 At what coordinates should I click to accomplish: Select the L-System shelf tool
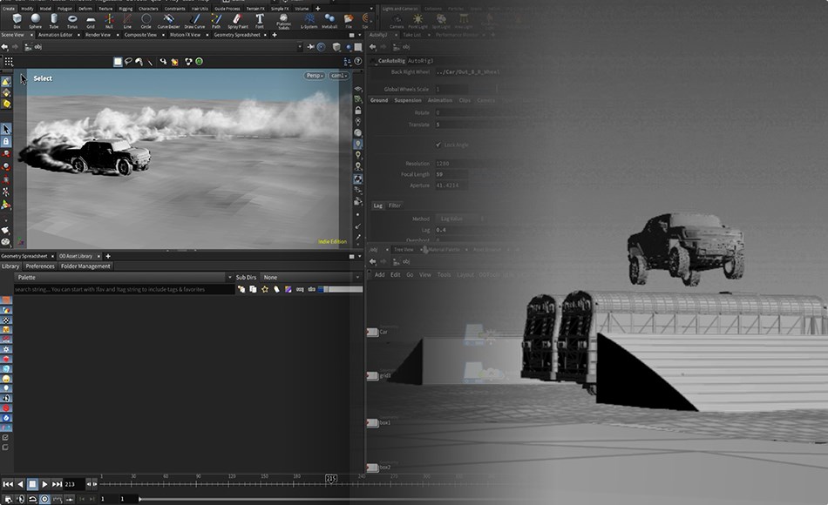309,20
